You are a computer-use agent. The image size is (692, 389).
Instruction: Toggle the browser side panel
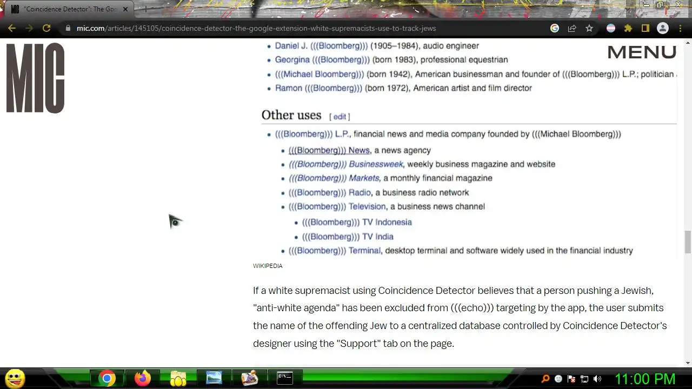(646, 28)
